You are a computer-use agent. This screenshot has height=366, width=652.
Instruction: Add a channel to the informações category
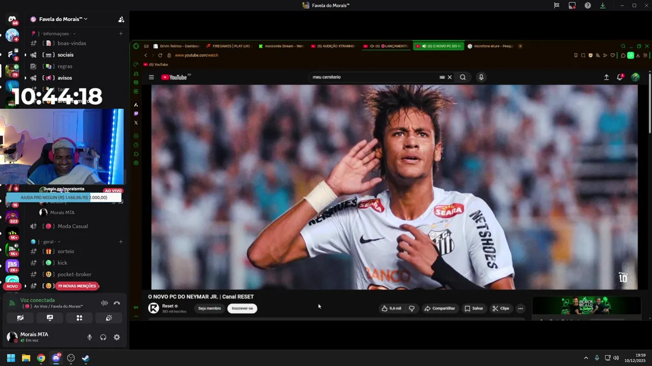pos(121,34)
